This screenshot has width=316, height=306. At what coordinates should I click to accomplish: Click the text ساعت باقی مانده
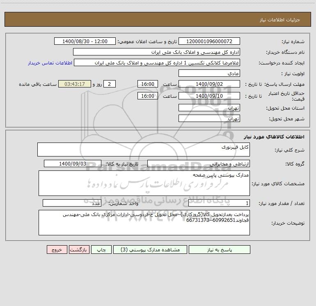click(x=38, y=84)
